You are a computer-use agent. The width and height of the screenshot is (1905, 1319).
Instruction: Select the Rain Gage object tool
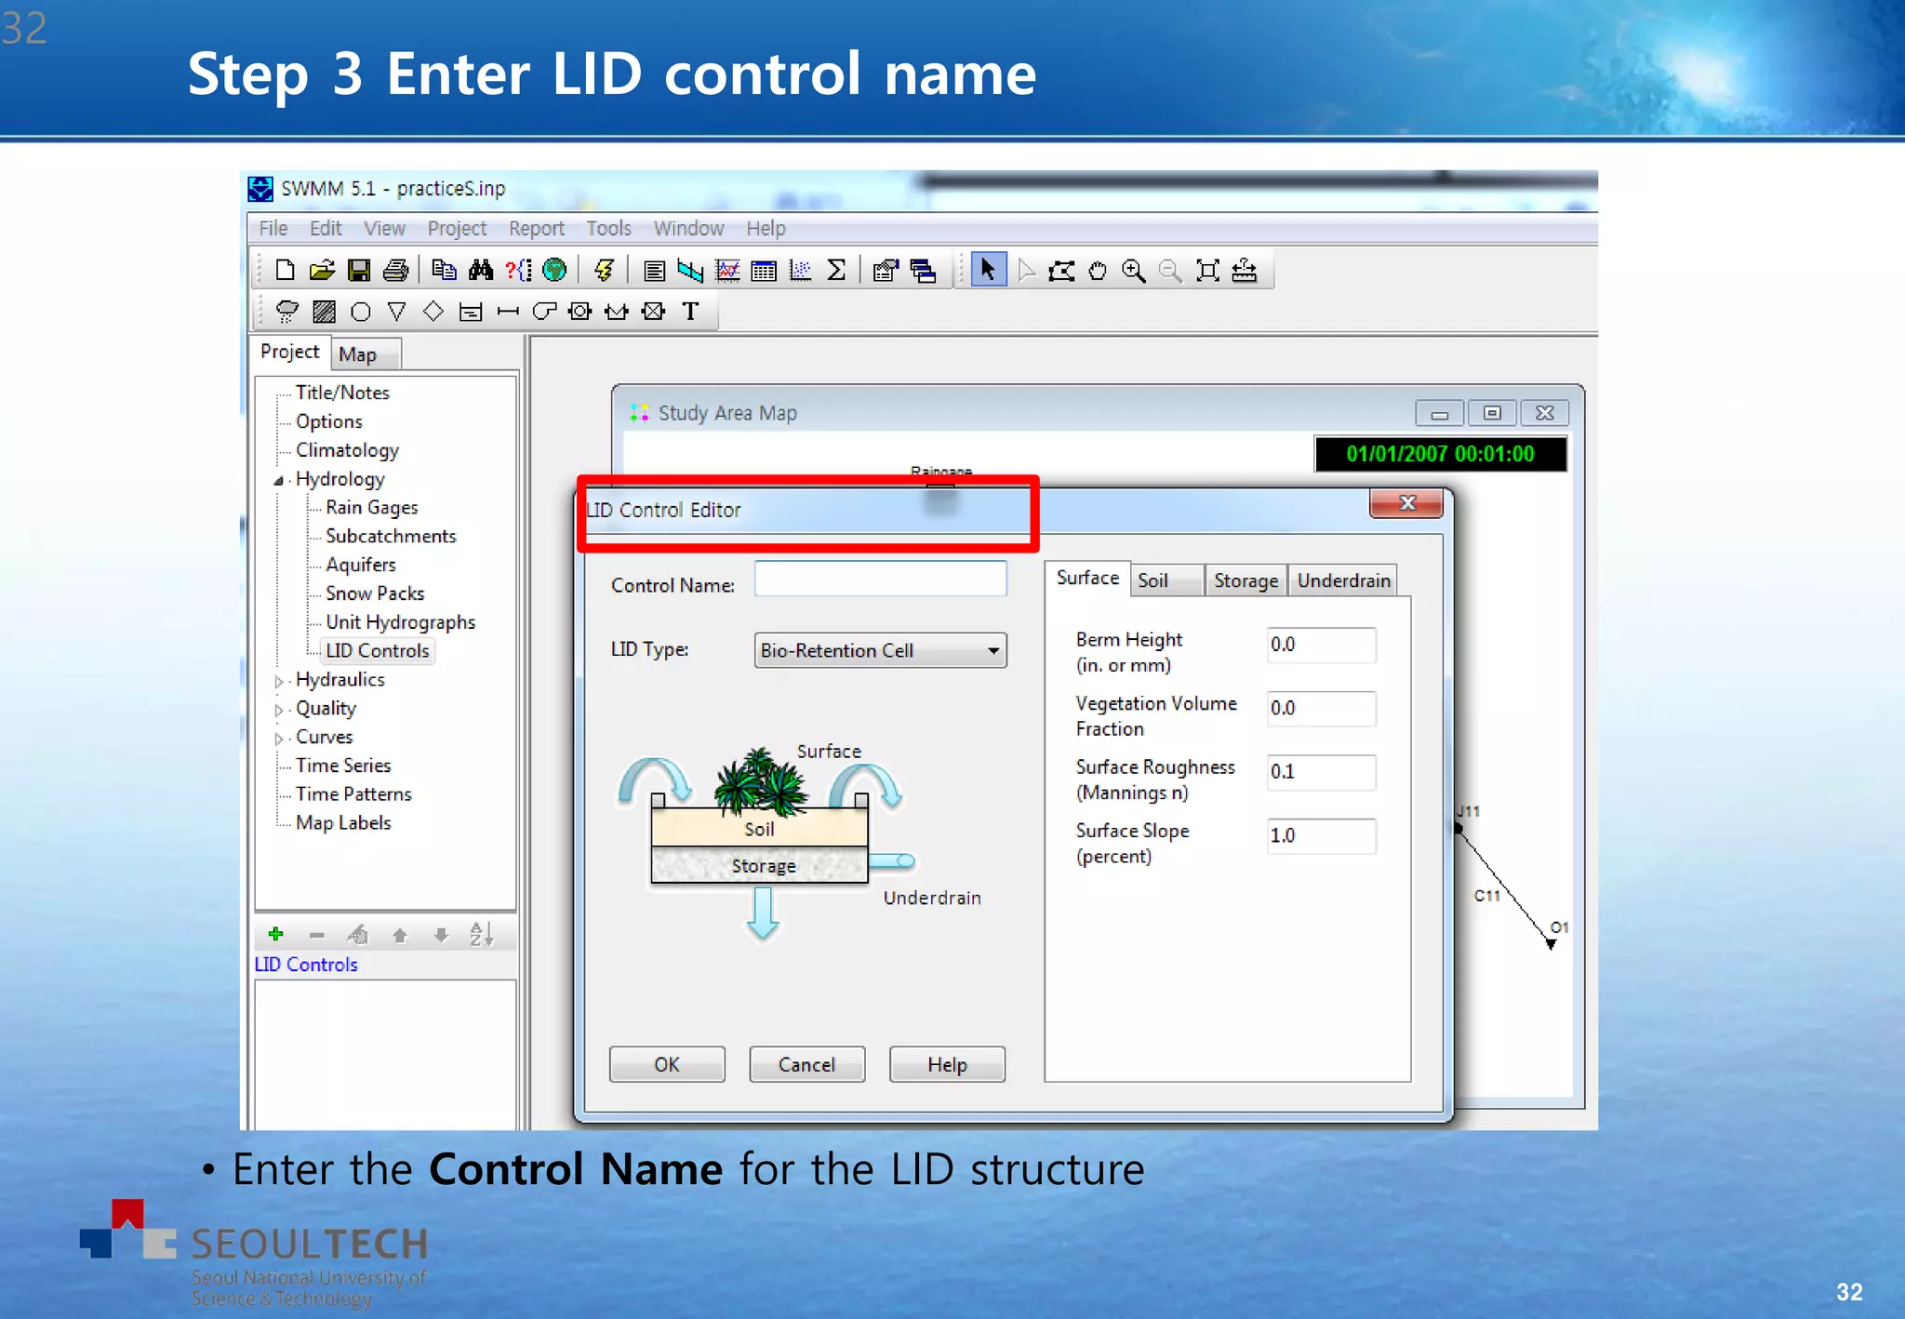[x=287, y=312]
